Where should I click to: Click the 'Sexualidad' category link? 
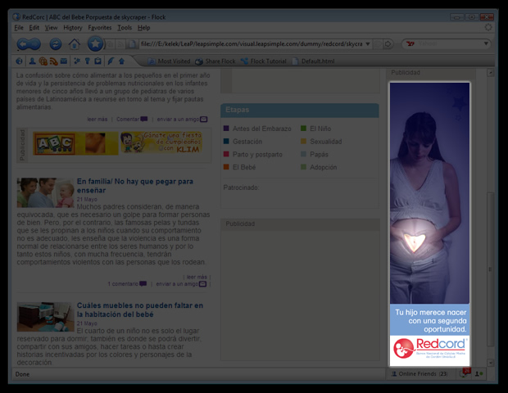[x=325, y=142]
